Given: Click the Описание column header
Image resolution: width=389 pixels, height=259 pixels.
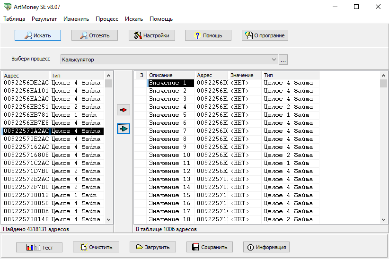Looking at the screenshot, I should [x=170, y=75].
